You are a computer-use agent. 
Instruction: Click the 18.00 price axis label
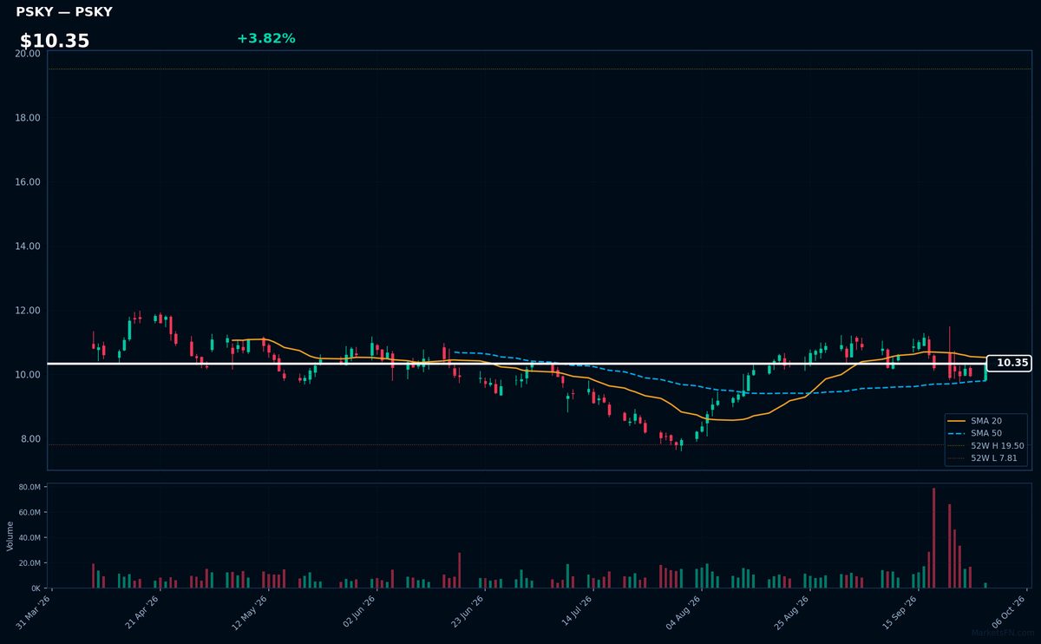click(28, 118)
